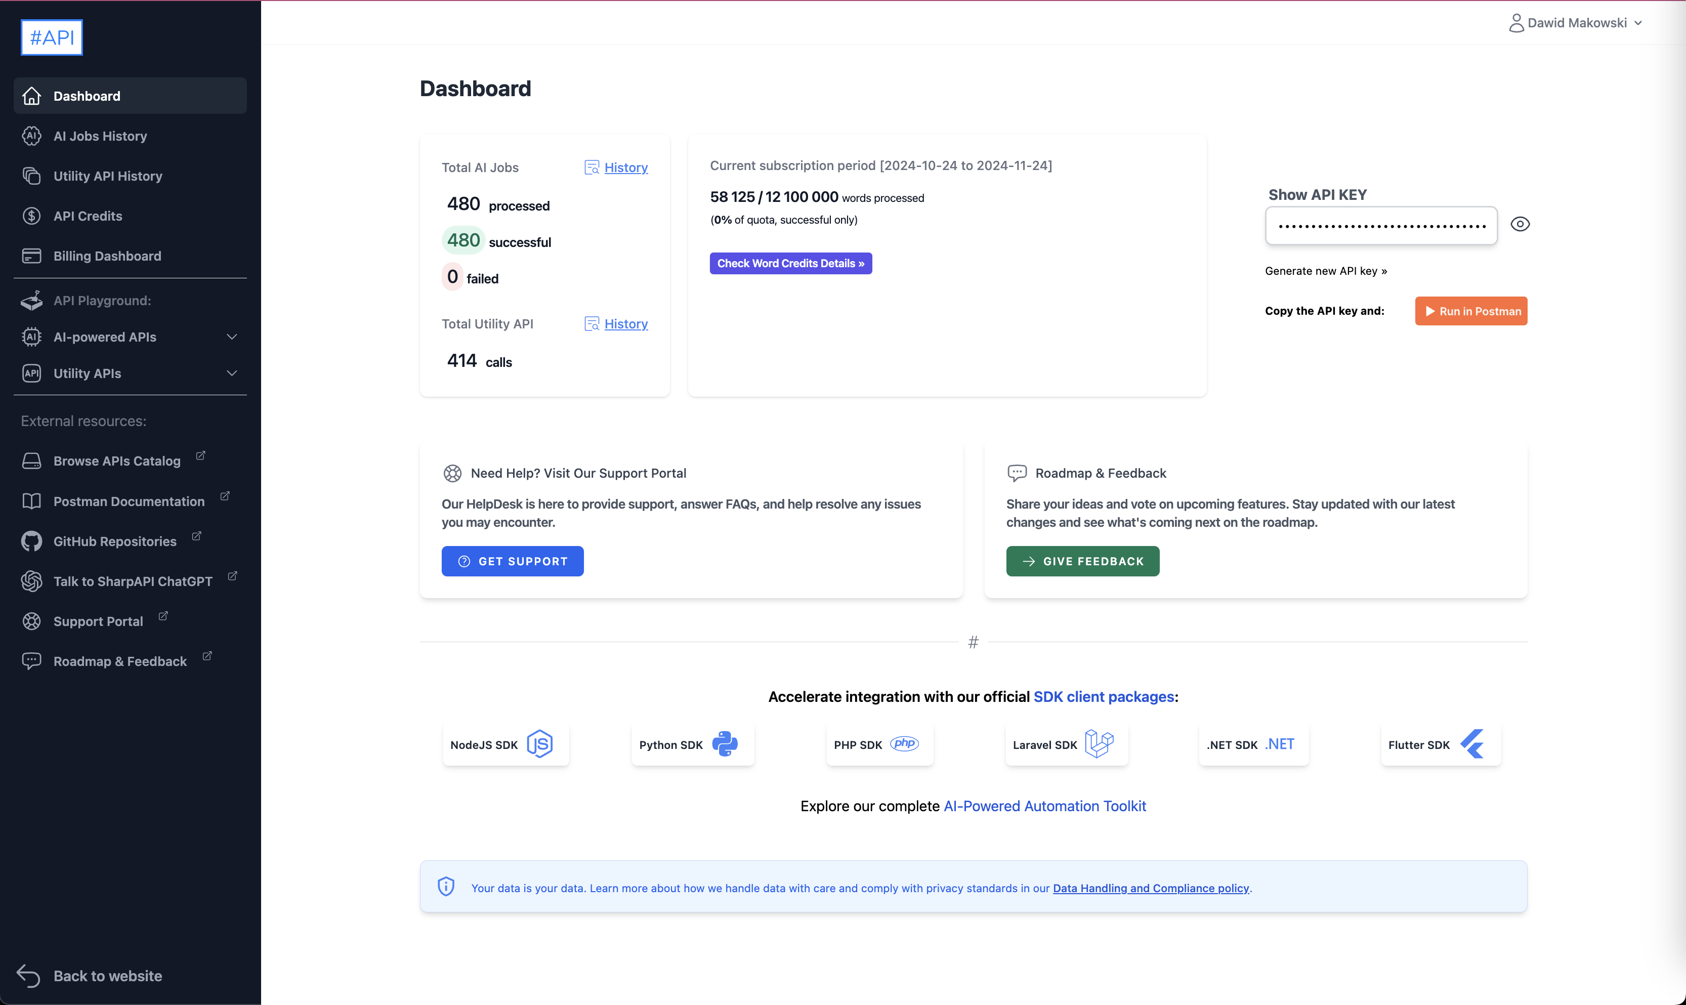This screenshot has width=1686, height=1005.
Task: Expand the AI-powered APIs submenu
Action: [x=232, y=337]
